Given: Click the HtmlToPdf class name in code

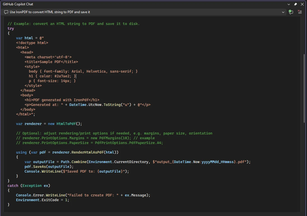Looking at the screenshot, I should pyautogui.click(x=66, y=124).
